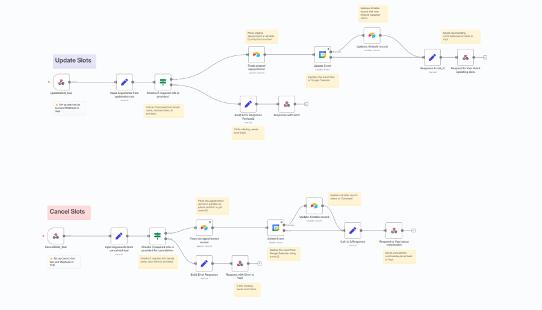
Task: Select the Cancel Slots pink label sticky
Action: pos(69,212)
